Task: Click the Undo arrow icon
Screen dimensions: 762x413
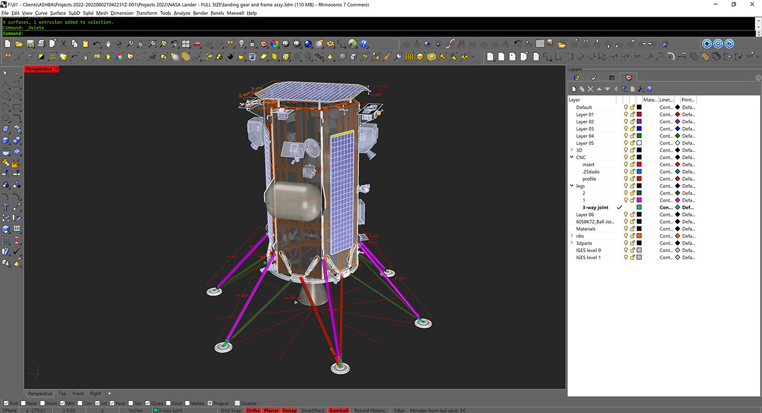Action: pos(97,44)
